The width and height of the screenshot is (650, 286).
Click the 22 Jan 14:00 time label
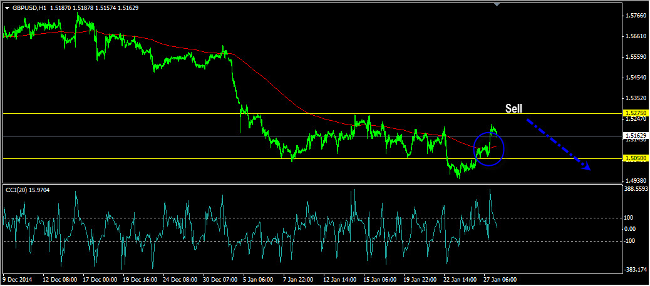click(461, 279)
